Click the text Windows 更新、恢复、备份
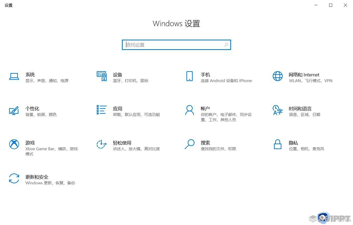The image size is (353, 225). 50,183
